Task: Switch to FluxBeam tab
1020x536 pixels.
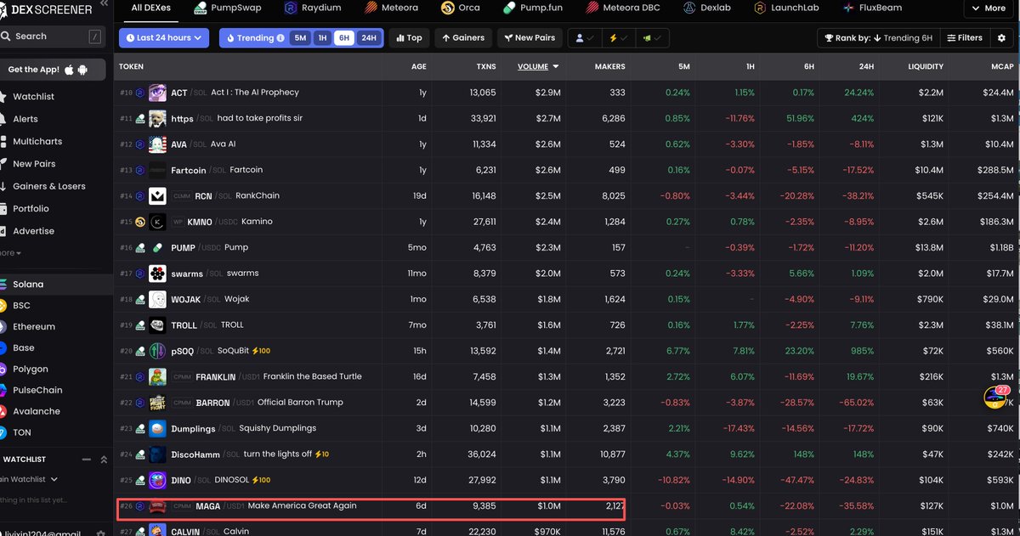Action: [x=872, y=8]
